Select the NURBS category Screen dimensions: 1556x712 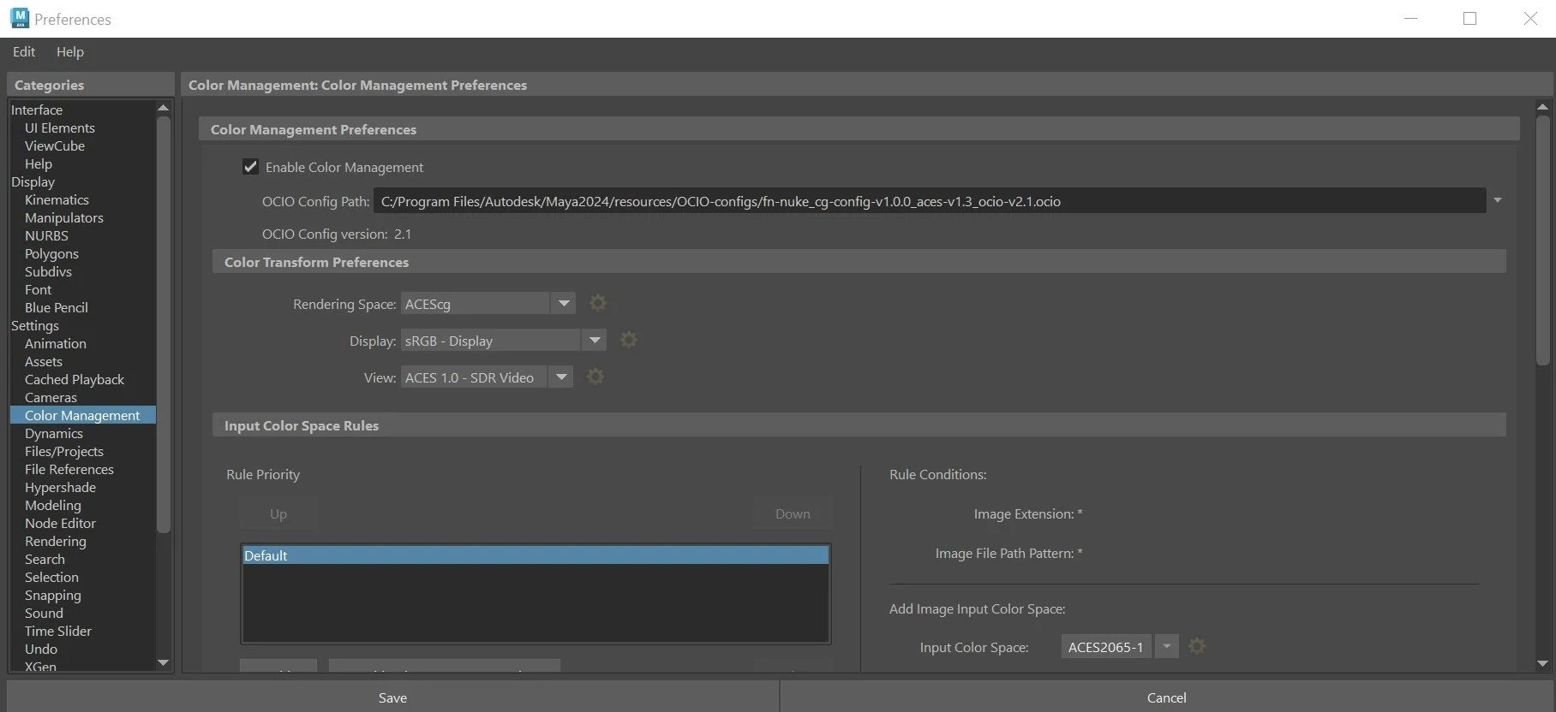[46, 235]
